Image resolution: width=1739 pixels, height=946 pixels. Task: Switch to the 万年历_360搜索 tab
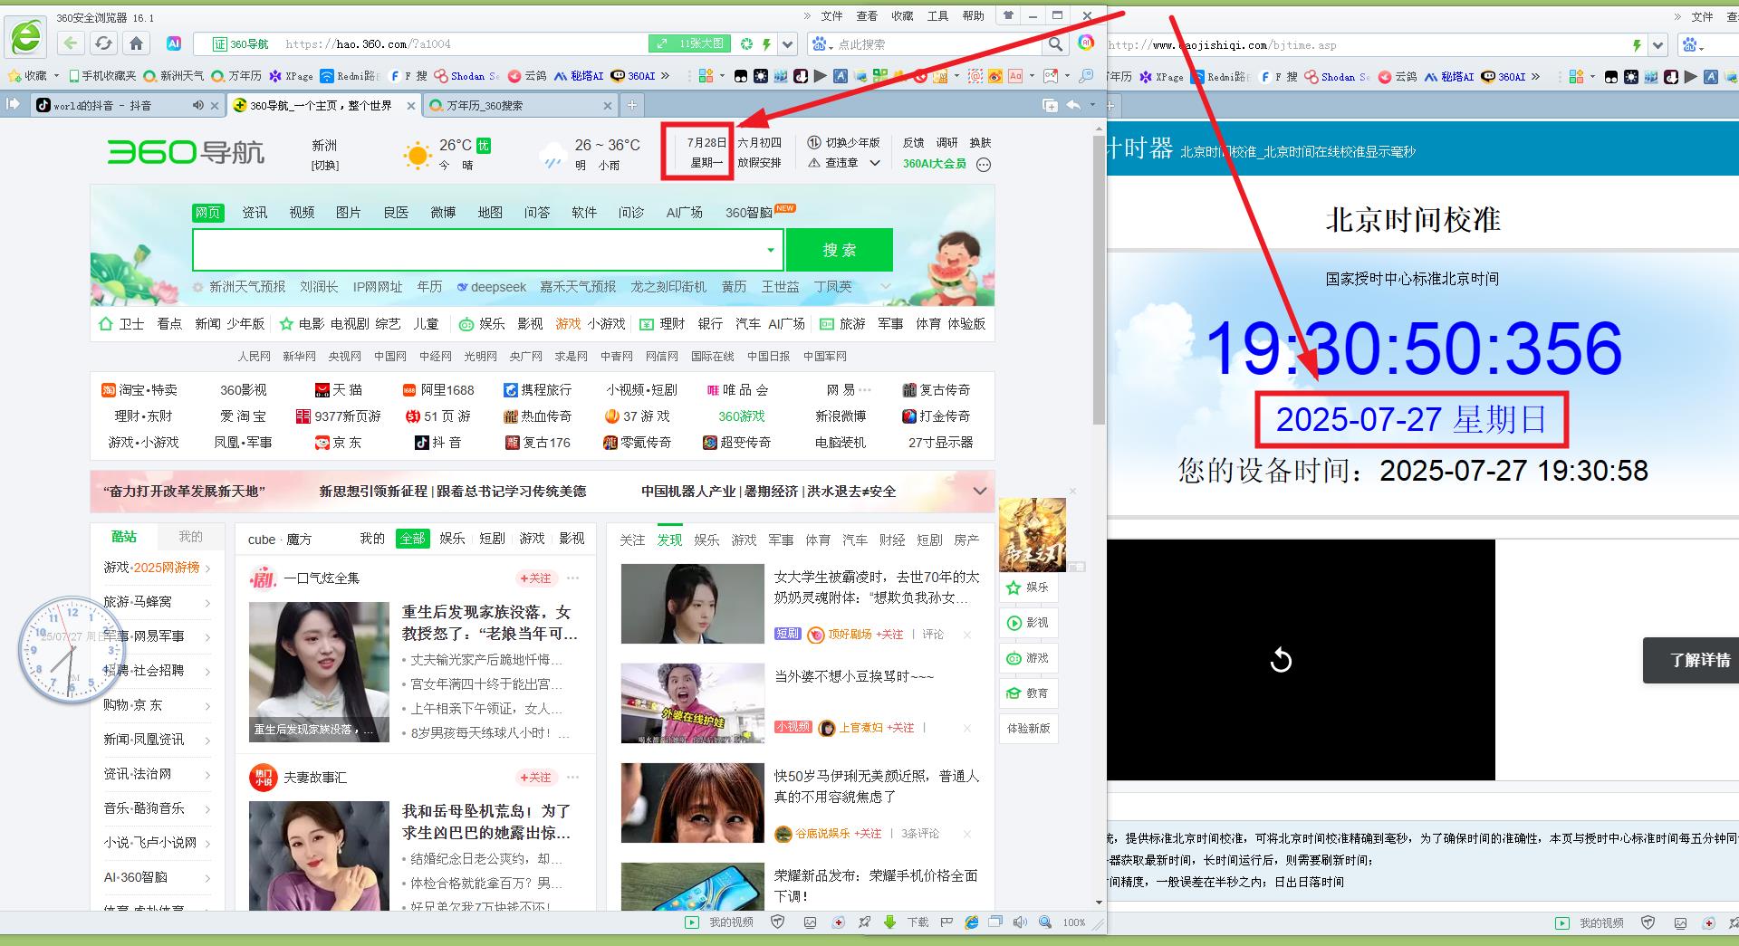(x=519, y=105)
